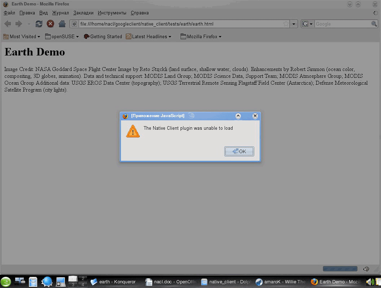The image size is (381, 288).
Task: Click the desktop computer panel icon
Action: (x=20, y=281)
